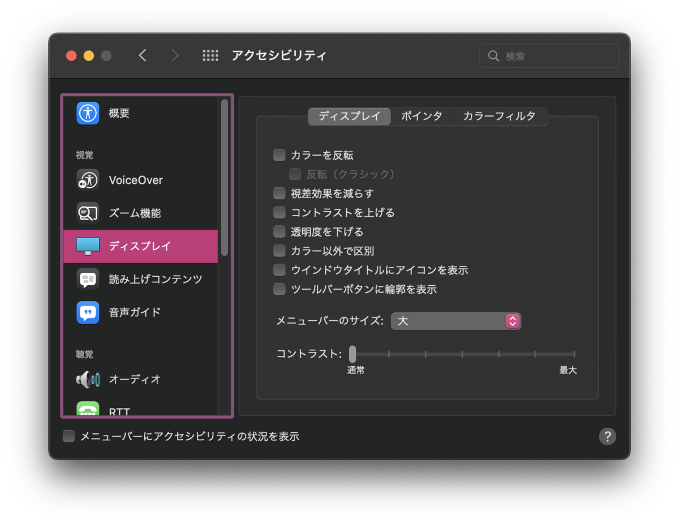Image resolution: width=679 pixels, height=524 pixels.
Task: Select 読み上げコンテンツ label in sidebar
Action: tap(156, 279)
